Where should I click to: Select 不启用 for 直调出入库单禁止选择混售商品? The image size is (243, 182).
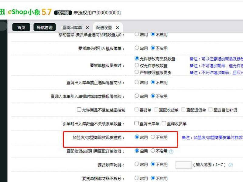click(x=153, y=82)
